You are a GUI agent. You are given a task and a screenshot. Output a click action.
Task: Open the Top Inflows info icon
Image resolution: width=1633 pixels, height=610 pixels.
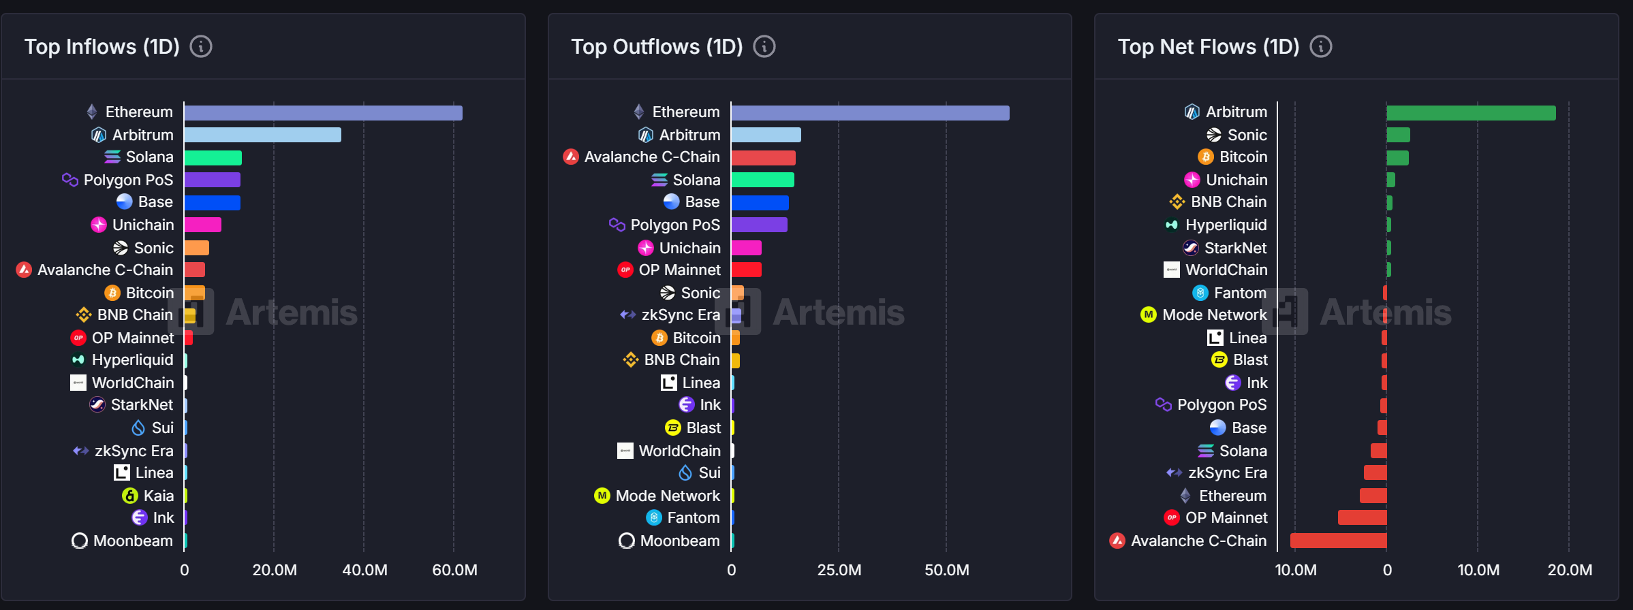tap(201, 46)
